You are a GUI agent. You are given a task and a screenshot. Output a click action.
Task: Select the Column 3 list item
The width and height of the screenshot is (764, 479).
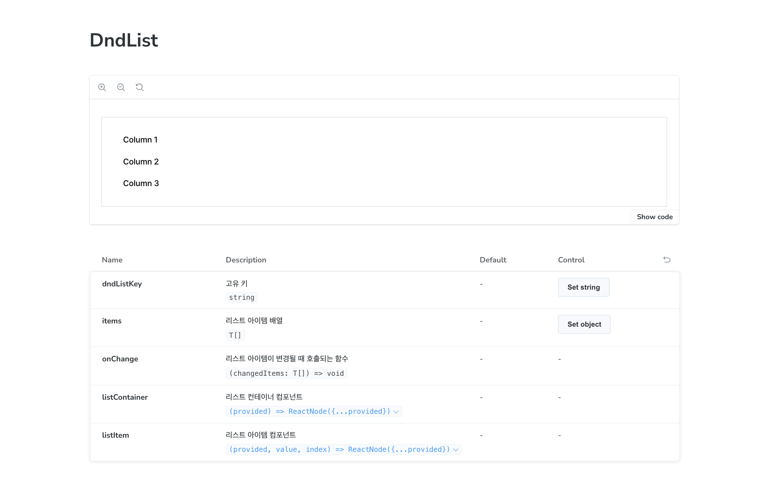[141, 183]
